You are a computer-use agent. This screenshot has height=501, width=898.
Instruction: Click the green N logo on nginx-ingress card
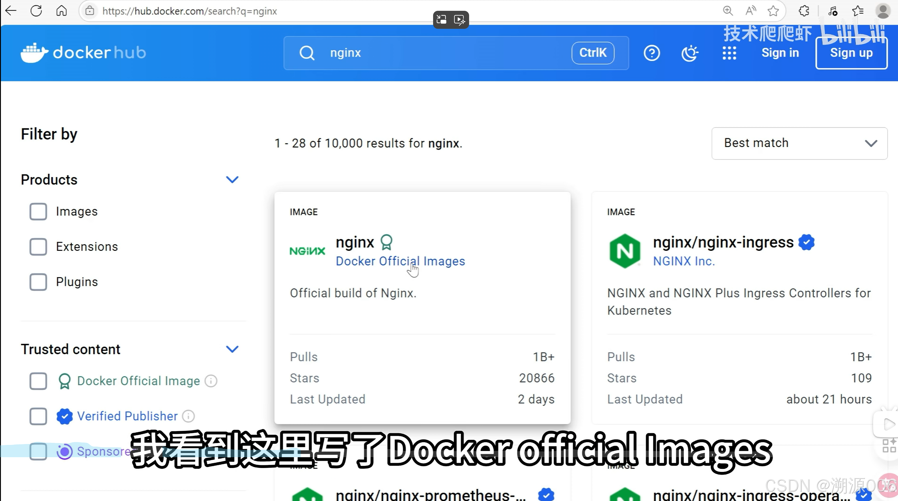625,251
